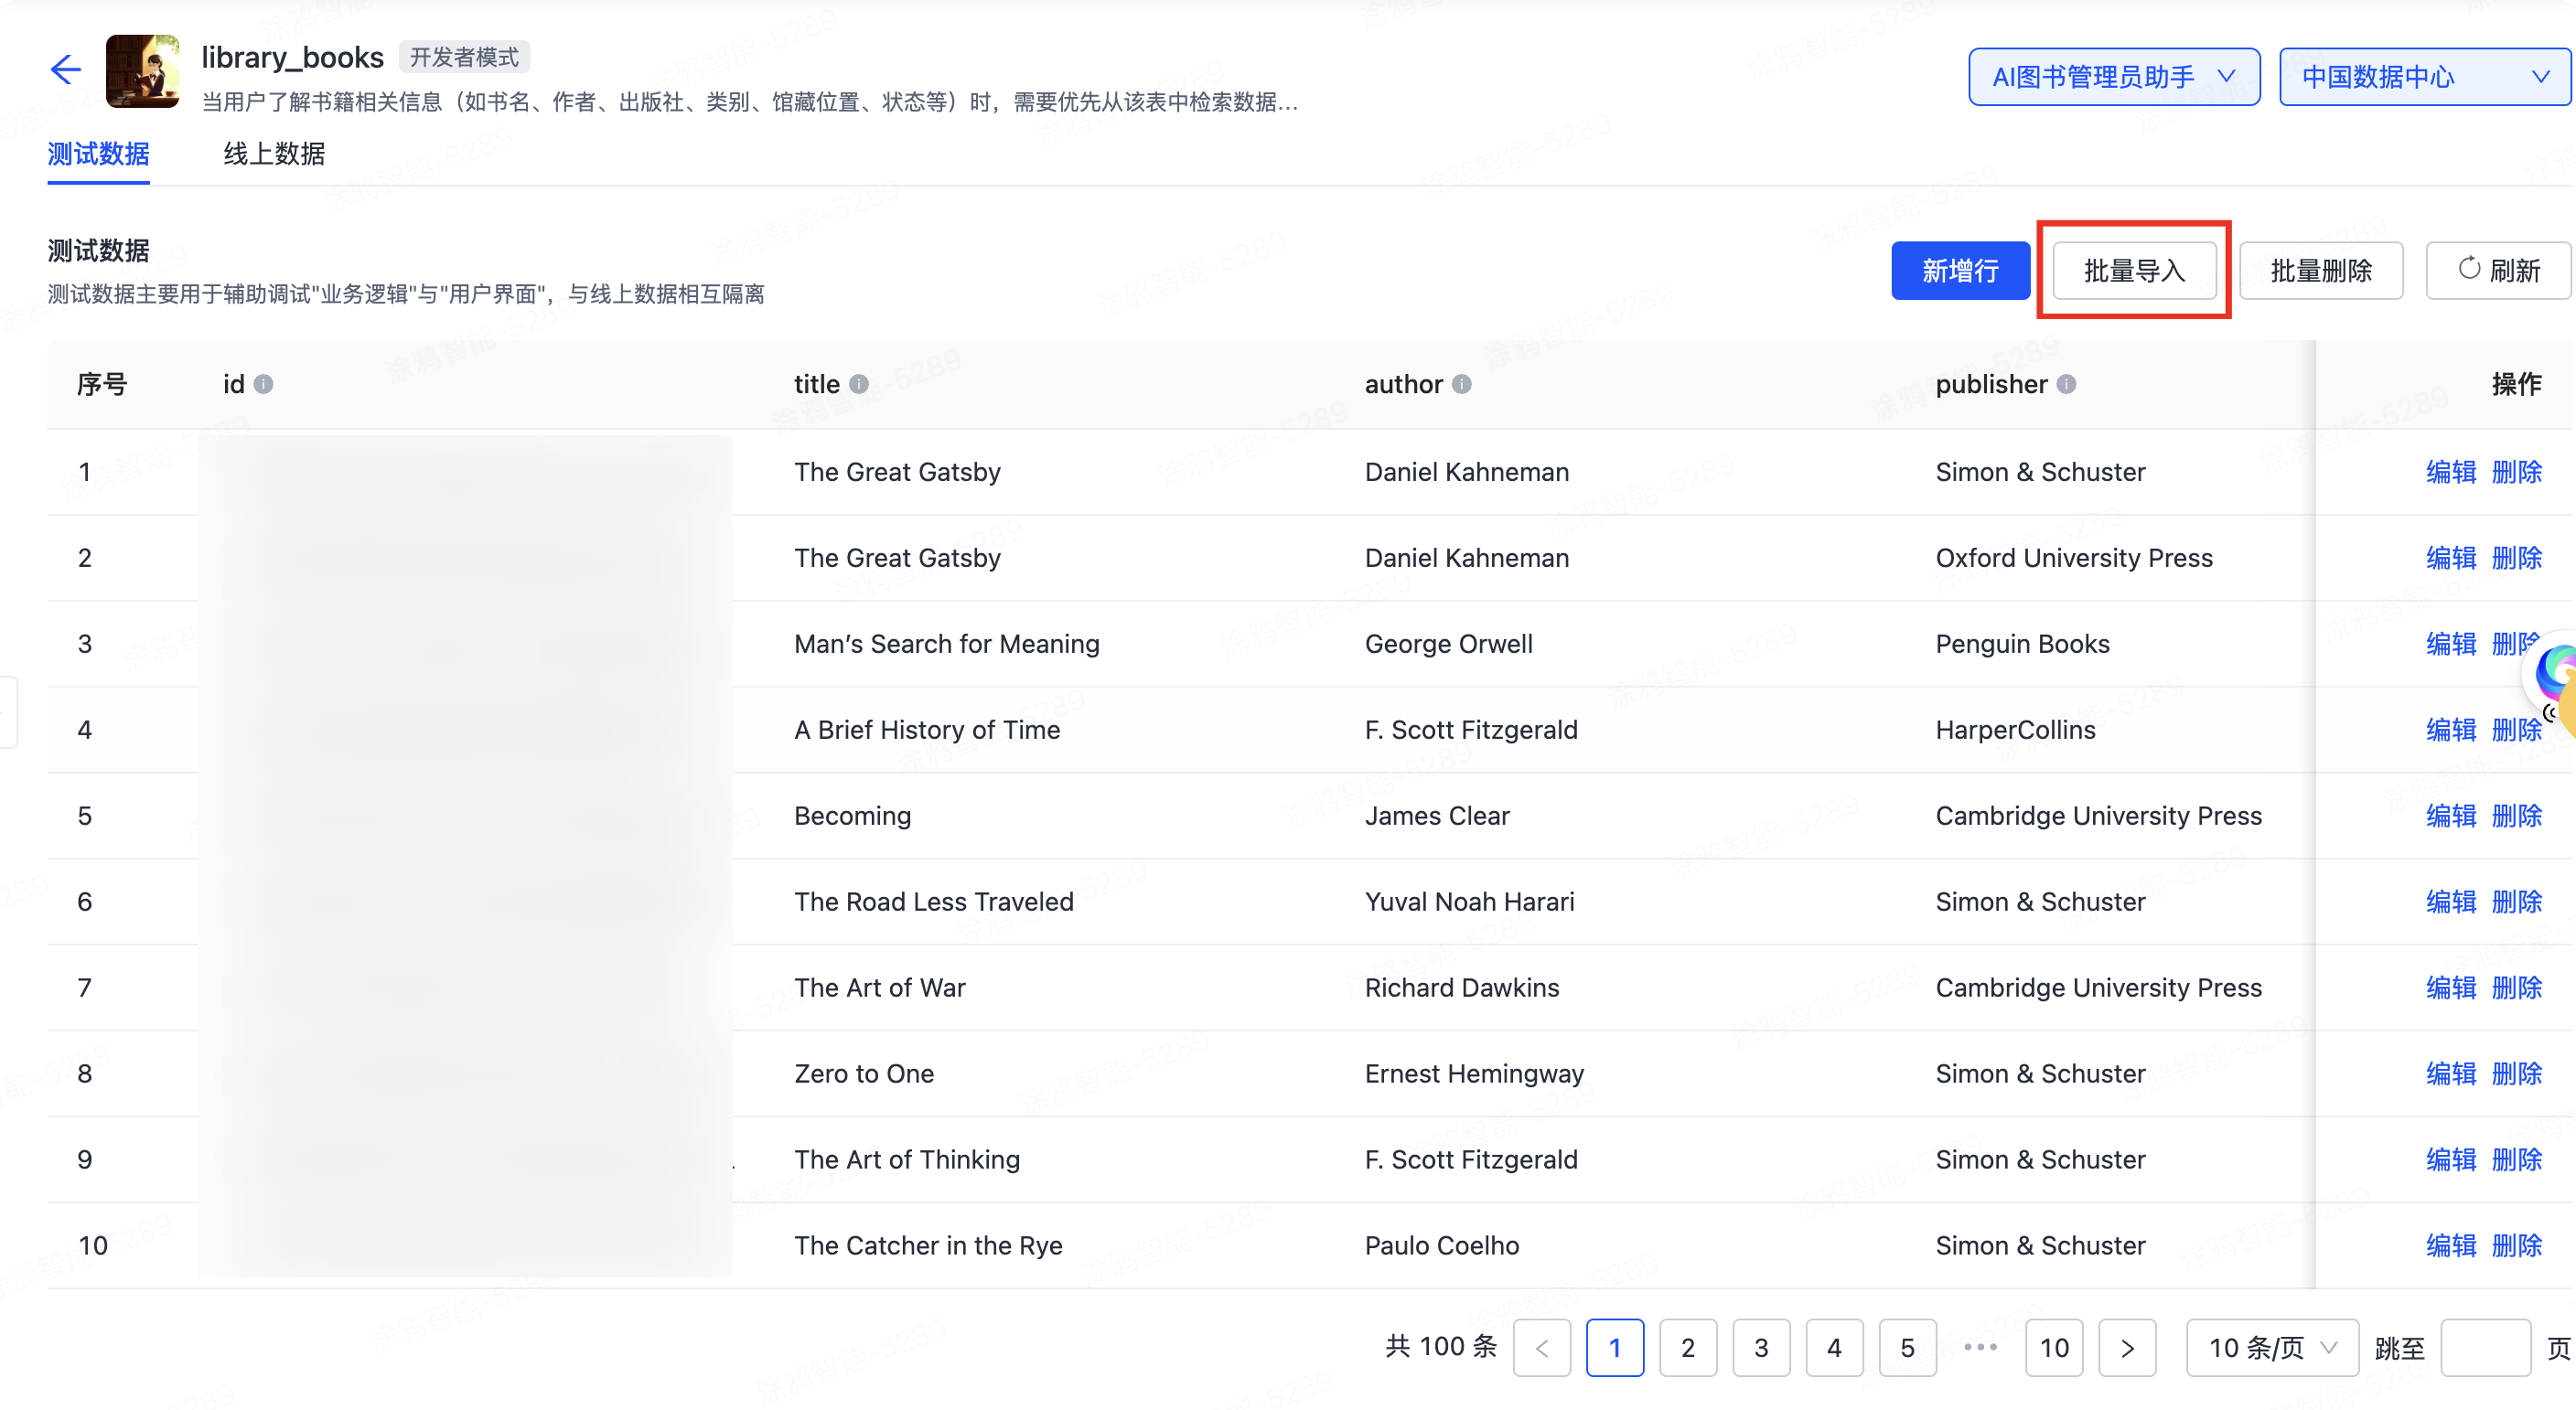The image size is (2576, 1410).
Task: Click the info icon beside author column
Action: click(1461, 385)
